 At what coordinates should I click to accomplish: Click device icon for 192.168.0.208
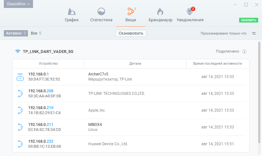20,94
